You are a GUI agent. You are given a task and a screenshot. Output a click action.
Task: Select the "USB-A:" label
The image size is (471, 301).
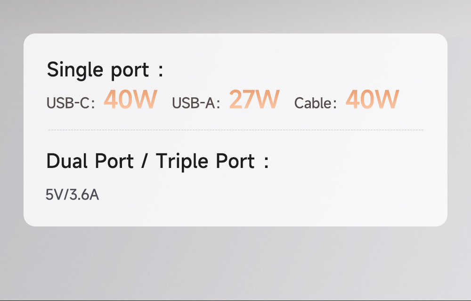[196, 103]
